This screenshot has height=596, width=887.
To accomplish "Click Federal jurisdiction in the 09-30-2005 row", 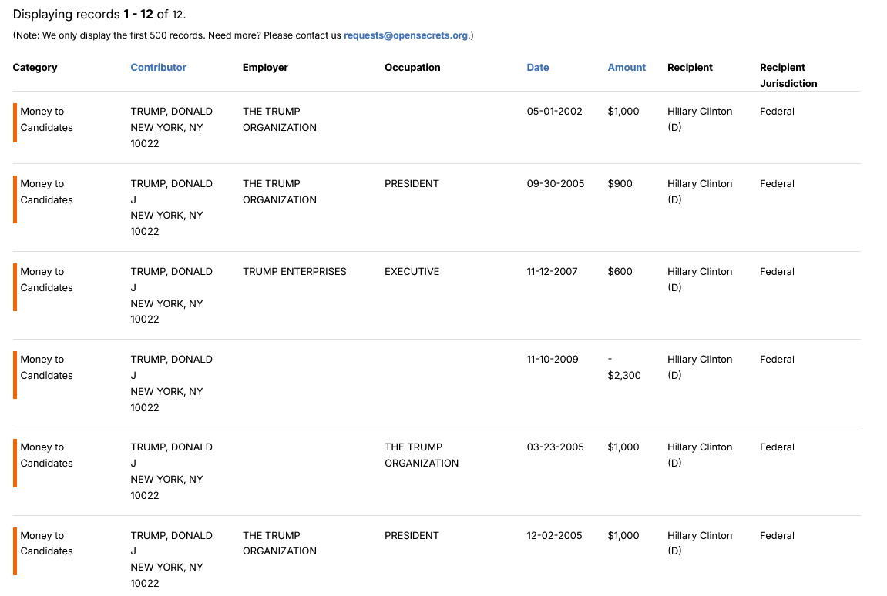I will [x=777, y=184].
